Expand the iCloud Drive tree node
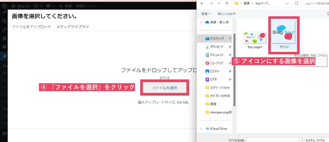Image resolution: width=329 pixels, height=142 pixels. click(201, 129)
